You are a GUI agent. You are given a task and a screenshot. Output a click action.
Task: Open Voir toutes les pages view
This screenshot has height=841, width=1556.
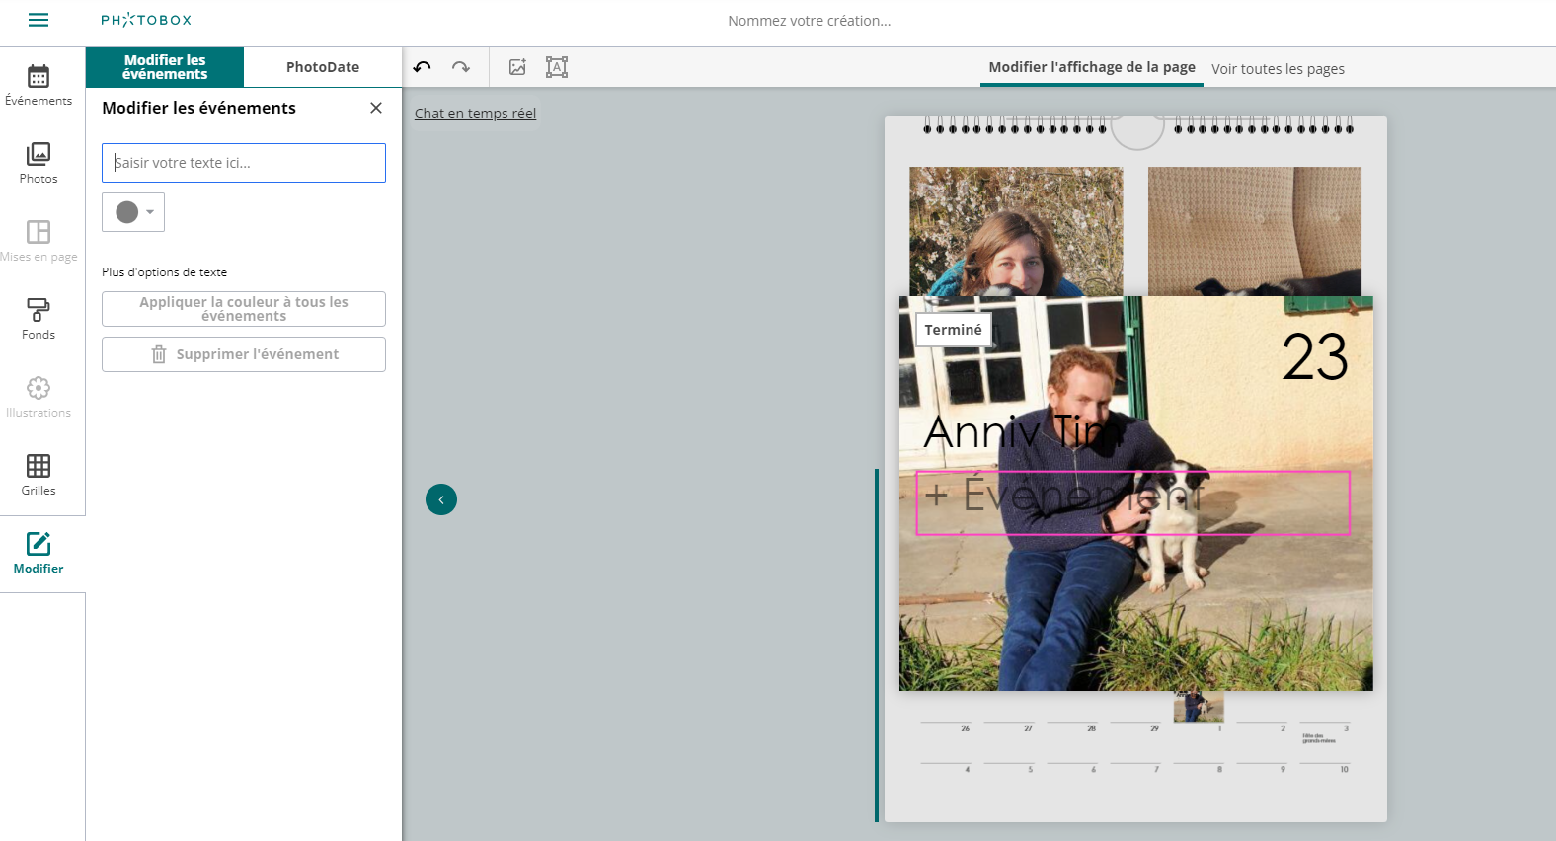1278,69
